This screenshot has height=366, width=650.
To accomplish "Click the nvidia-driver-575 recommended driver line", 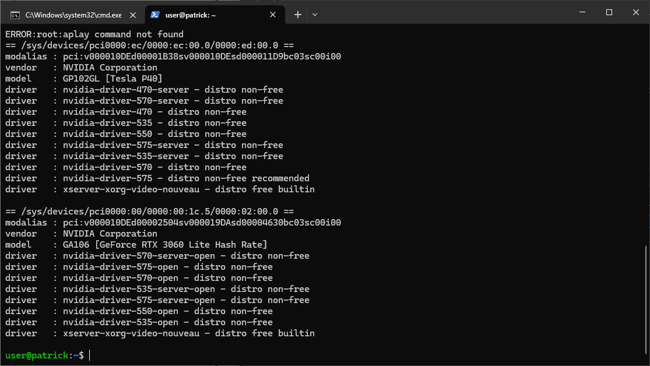I will (x=185, y=178).
